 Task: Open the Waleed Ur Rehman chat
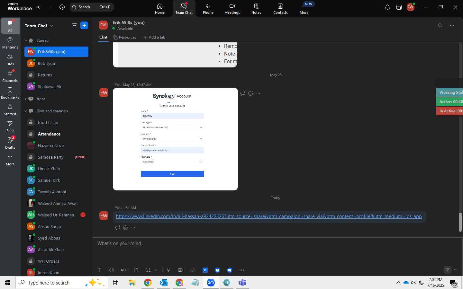coord(56,215)
